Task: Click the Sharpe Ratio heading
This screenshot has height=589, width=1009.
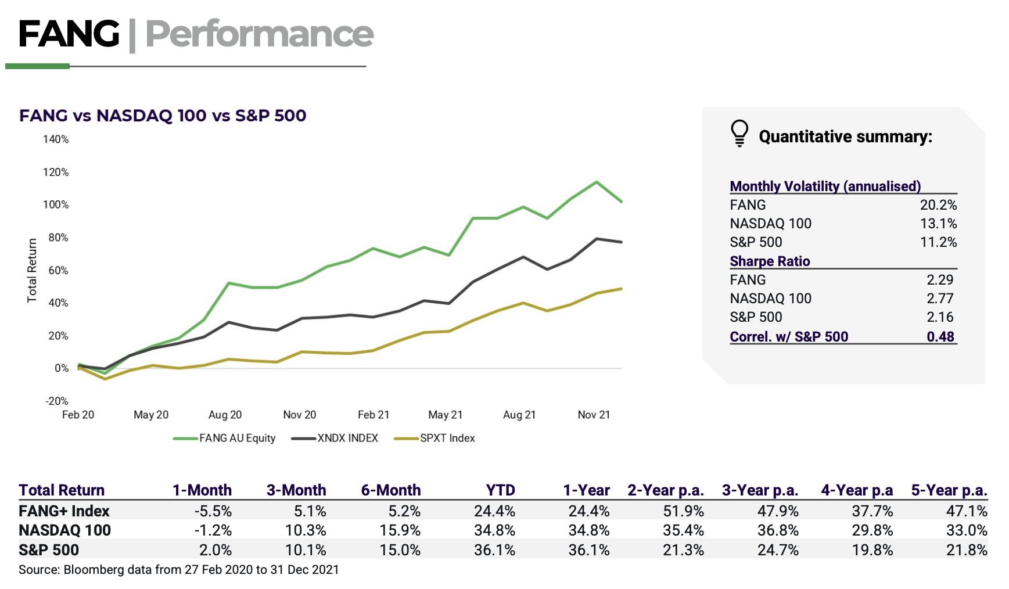Action: (770, 261)
